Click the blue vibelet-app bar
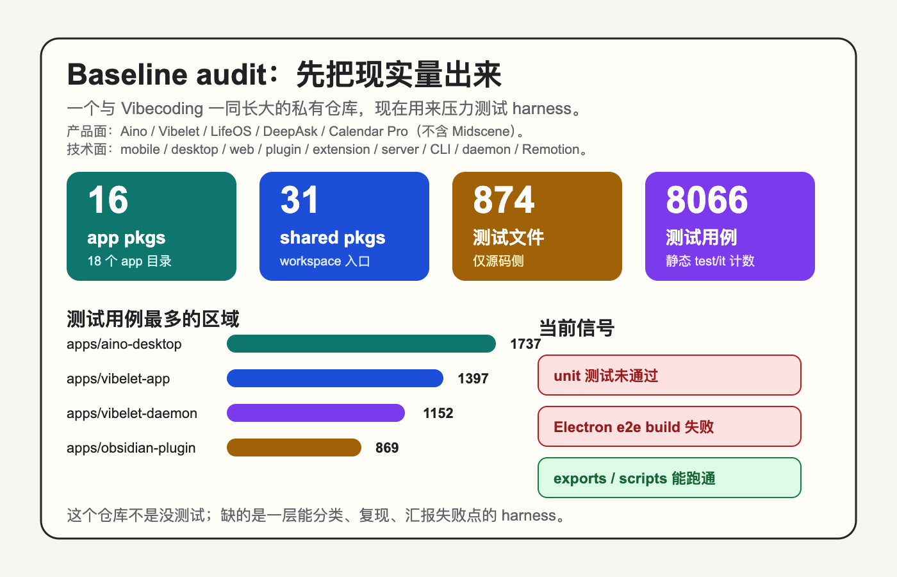This screenshot has width=897, height=577. tap(335, 378)
